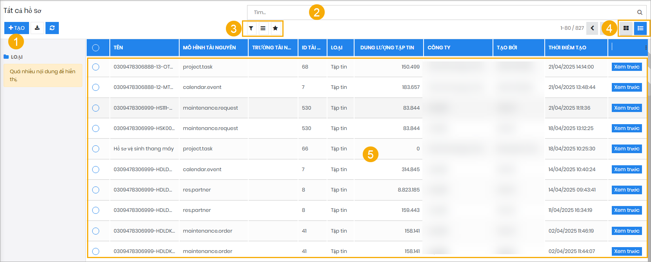Click project.task cell with ID 68
The width and height of the screenshot is (651, 262).
point(198,67)
